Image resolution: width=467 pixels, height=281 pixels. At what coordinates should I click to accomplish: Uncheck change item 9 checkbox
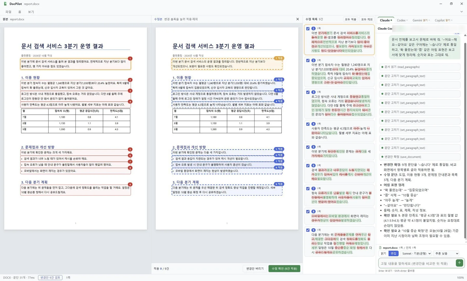click(308, 230)
